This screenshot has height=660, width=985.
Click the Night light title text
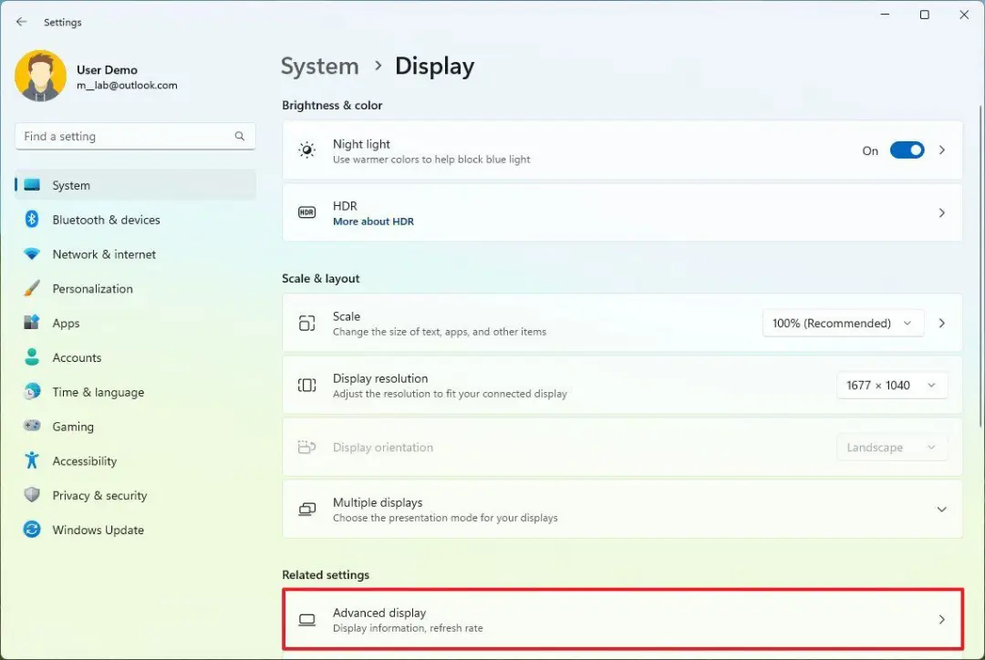(361, 144)
